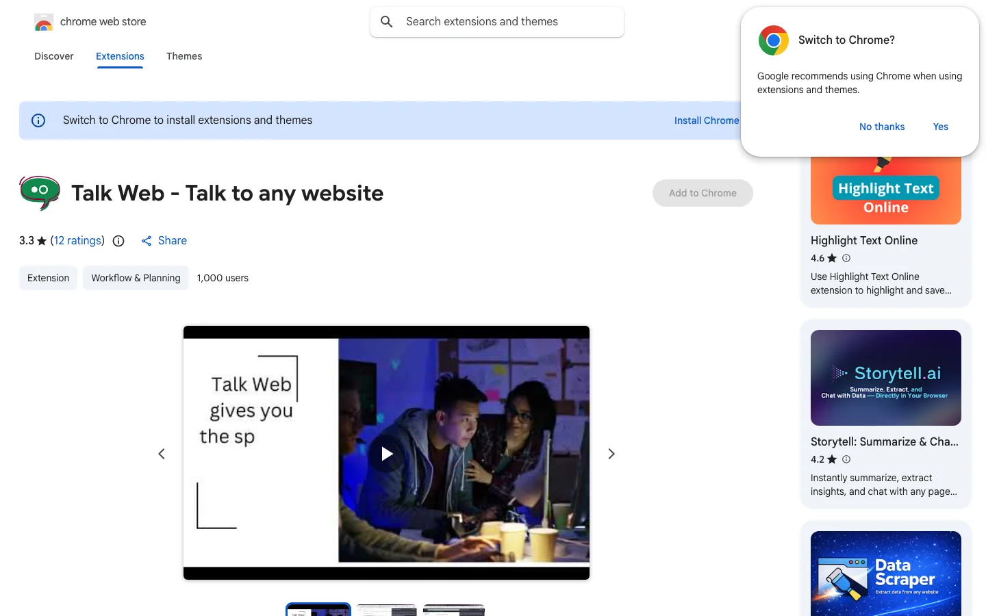
Task: Click the ratings info icon
Action: coord(118,241)
